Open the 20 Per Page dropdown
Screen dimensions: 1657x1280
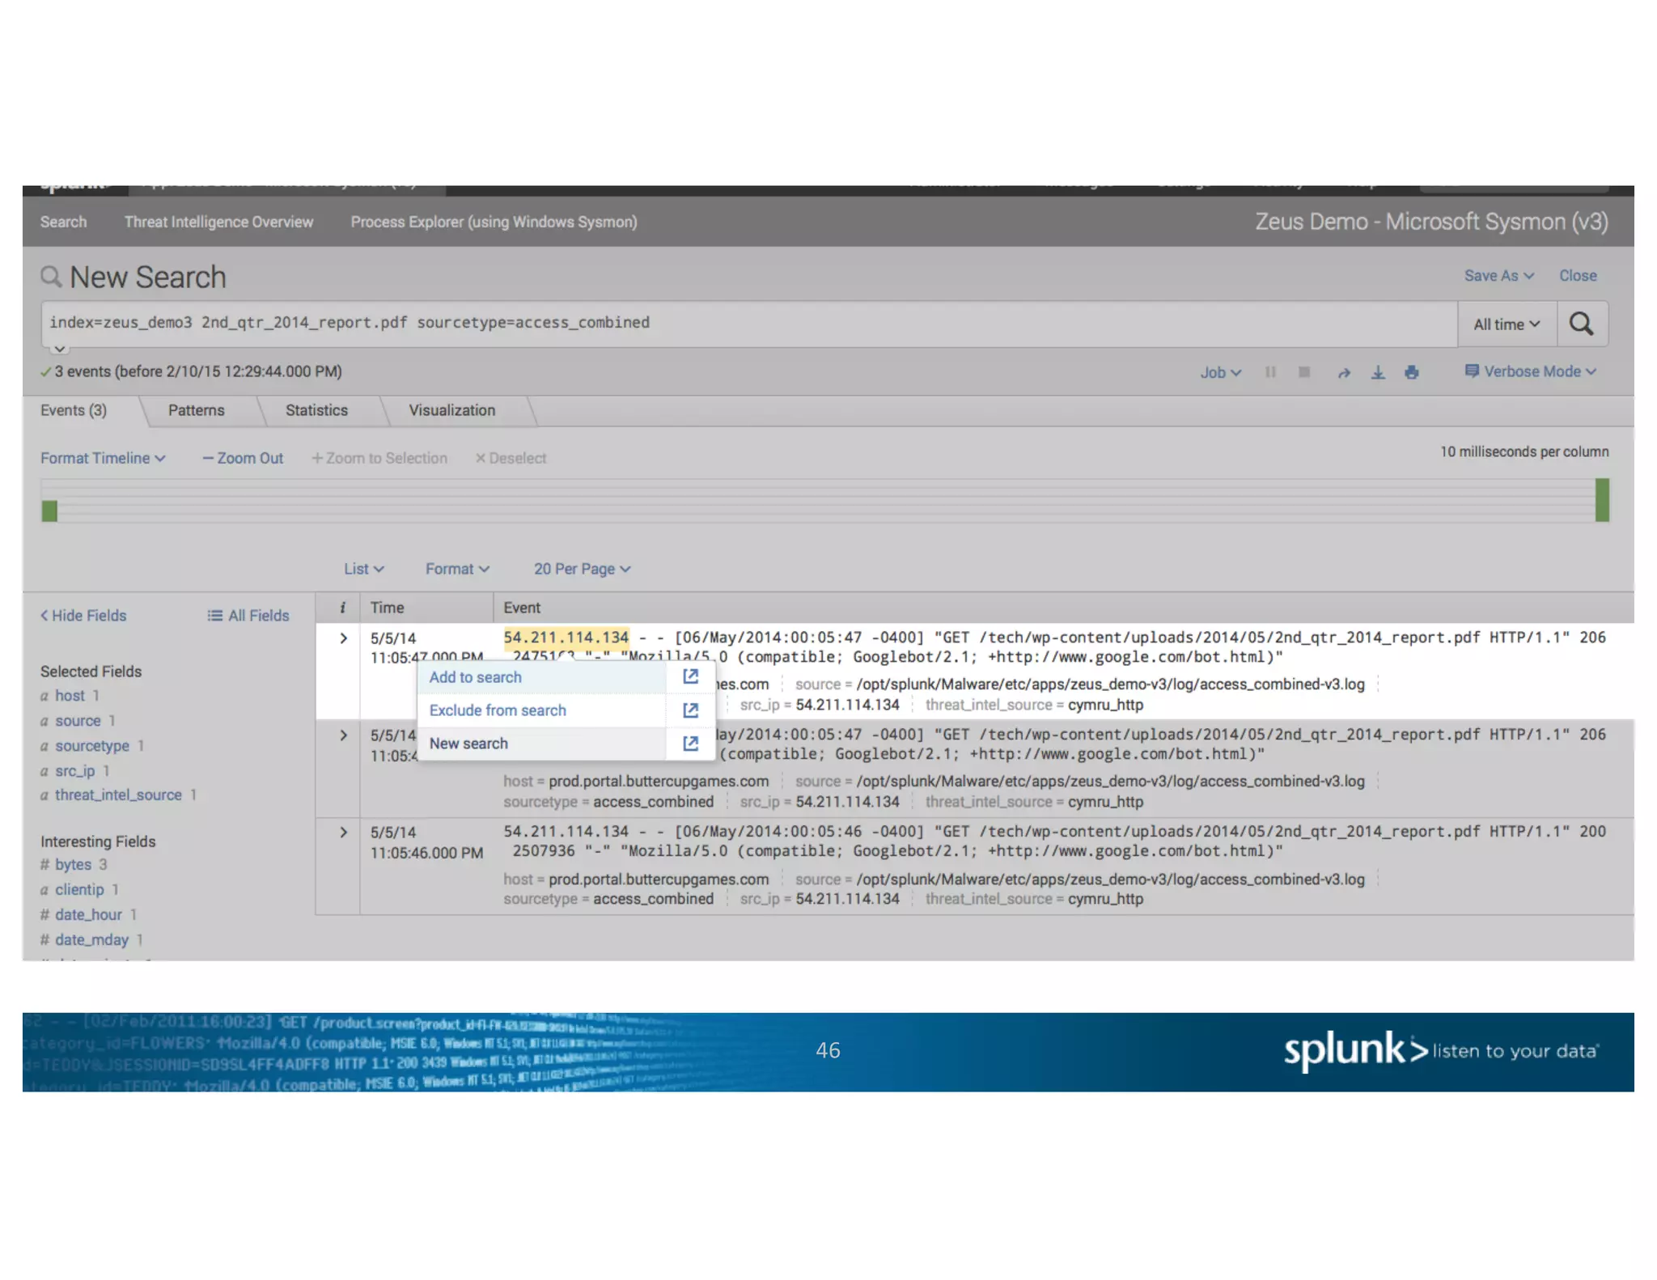(x=581, y=569)
